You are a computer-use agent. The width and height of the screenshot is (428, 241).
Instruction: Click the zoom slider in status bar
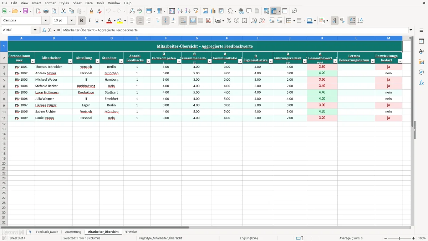(x=399, y=238)
